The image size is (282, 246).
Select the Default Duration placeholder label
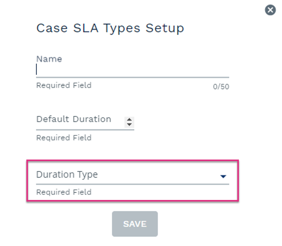74,119
